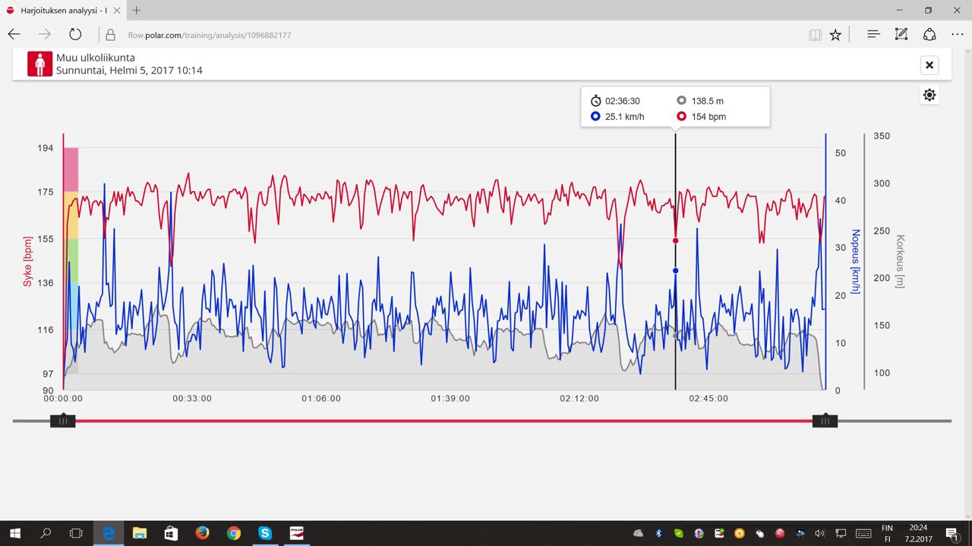Make a web note in Edge
The height and width of the screenshot is (546, 972).
pyautogui.click(x=901, y=34)
